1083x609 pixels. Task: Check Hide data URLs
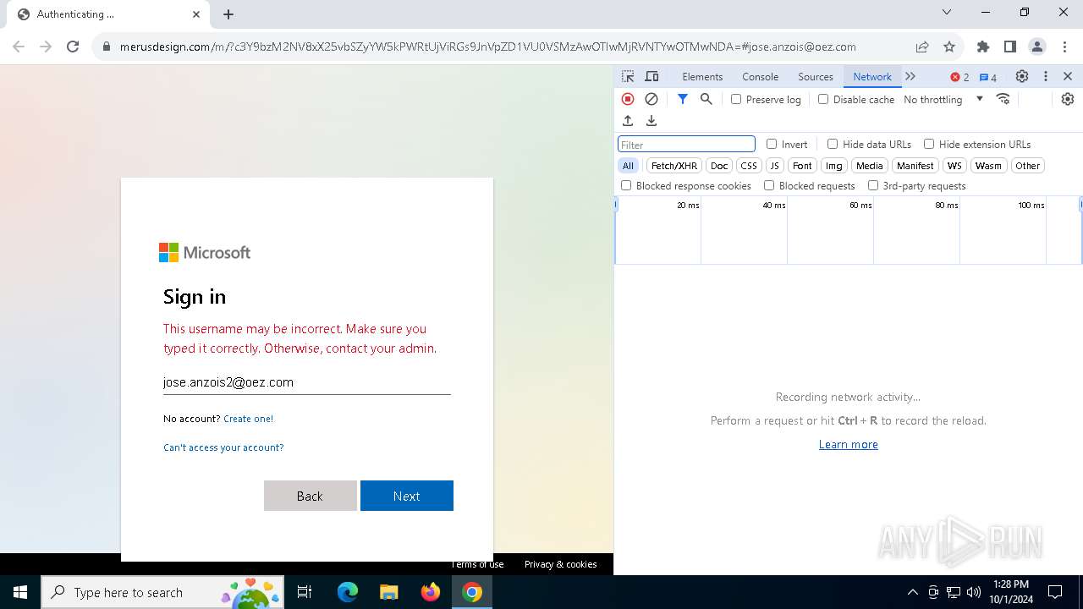(833, 144)
